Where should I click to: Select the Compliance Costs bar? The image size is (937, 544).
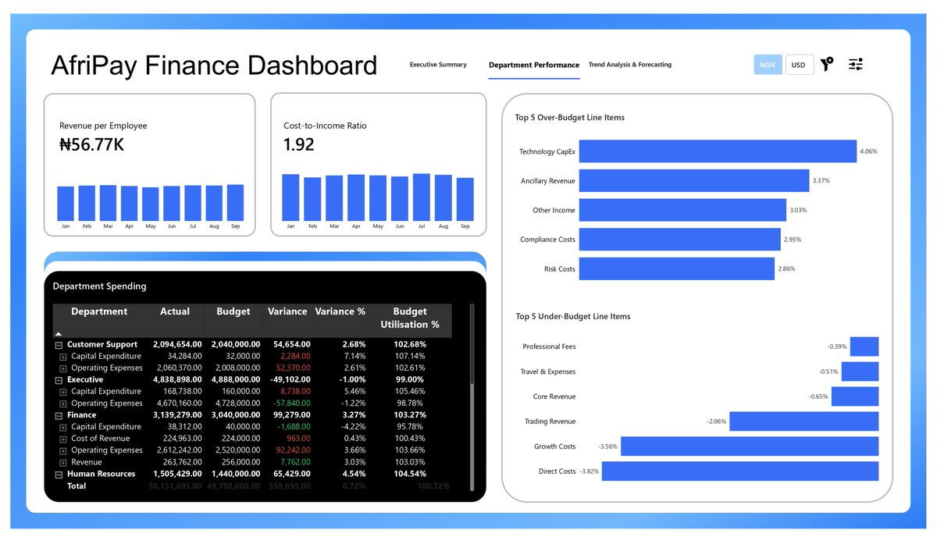click(680, 240)
